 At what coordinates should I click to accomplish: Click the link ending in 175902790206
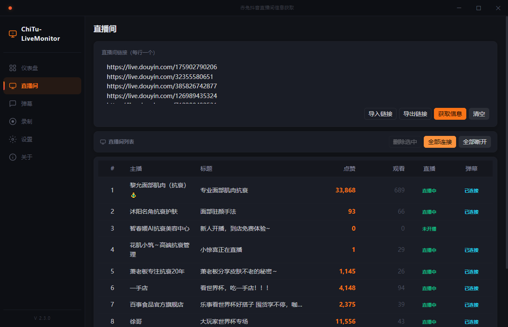tap(162, 67)
